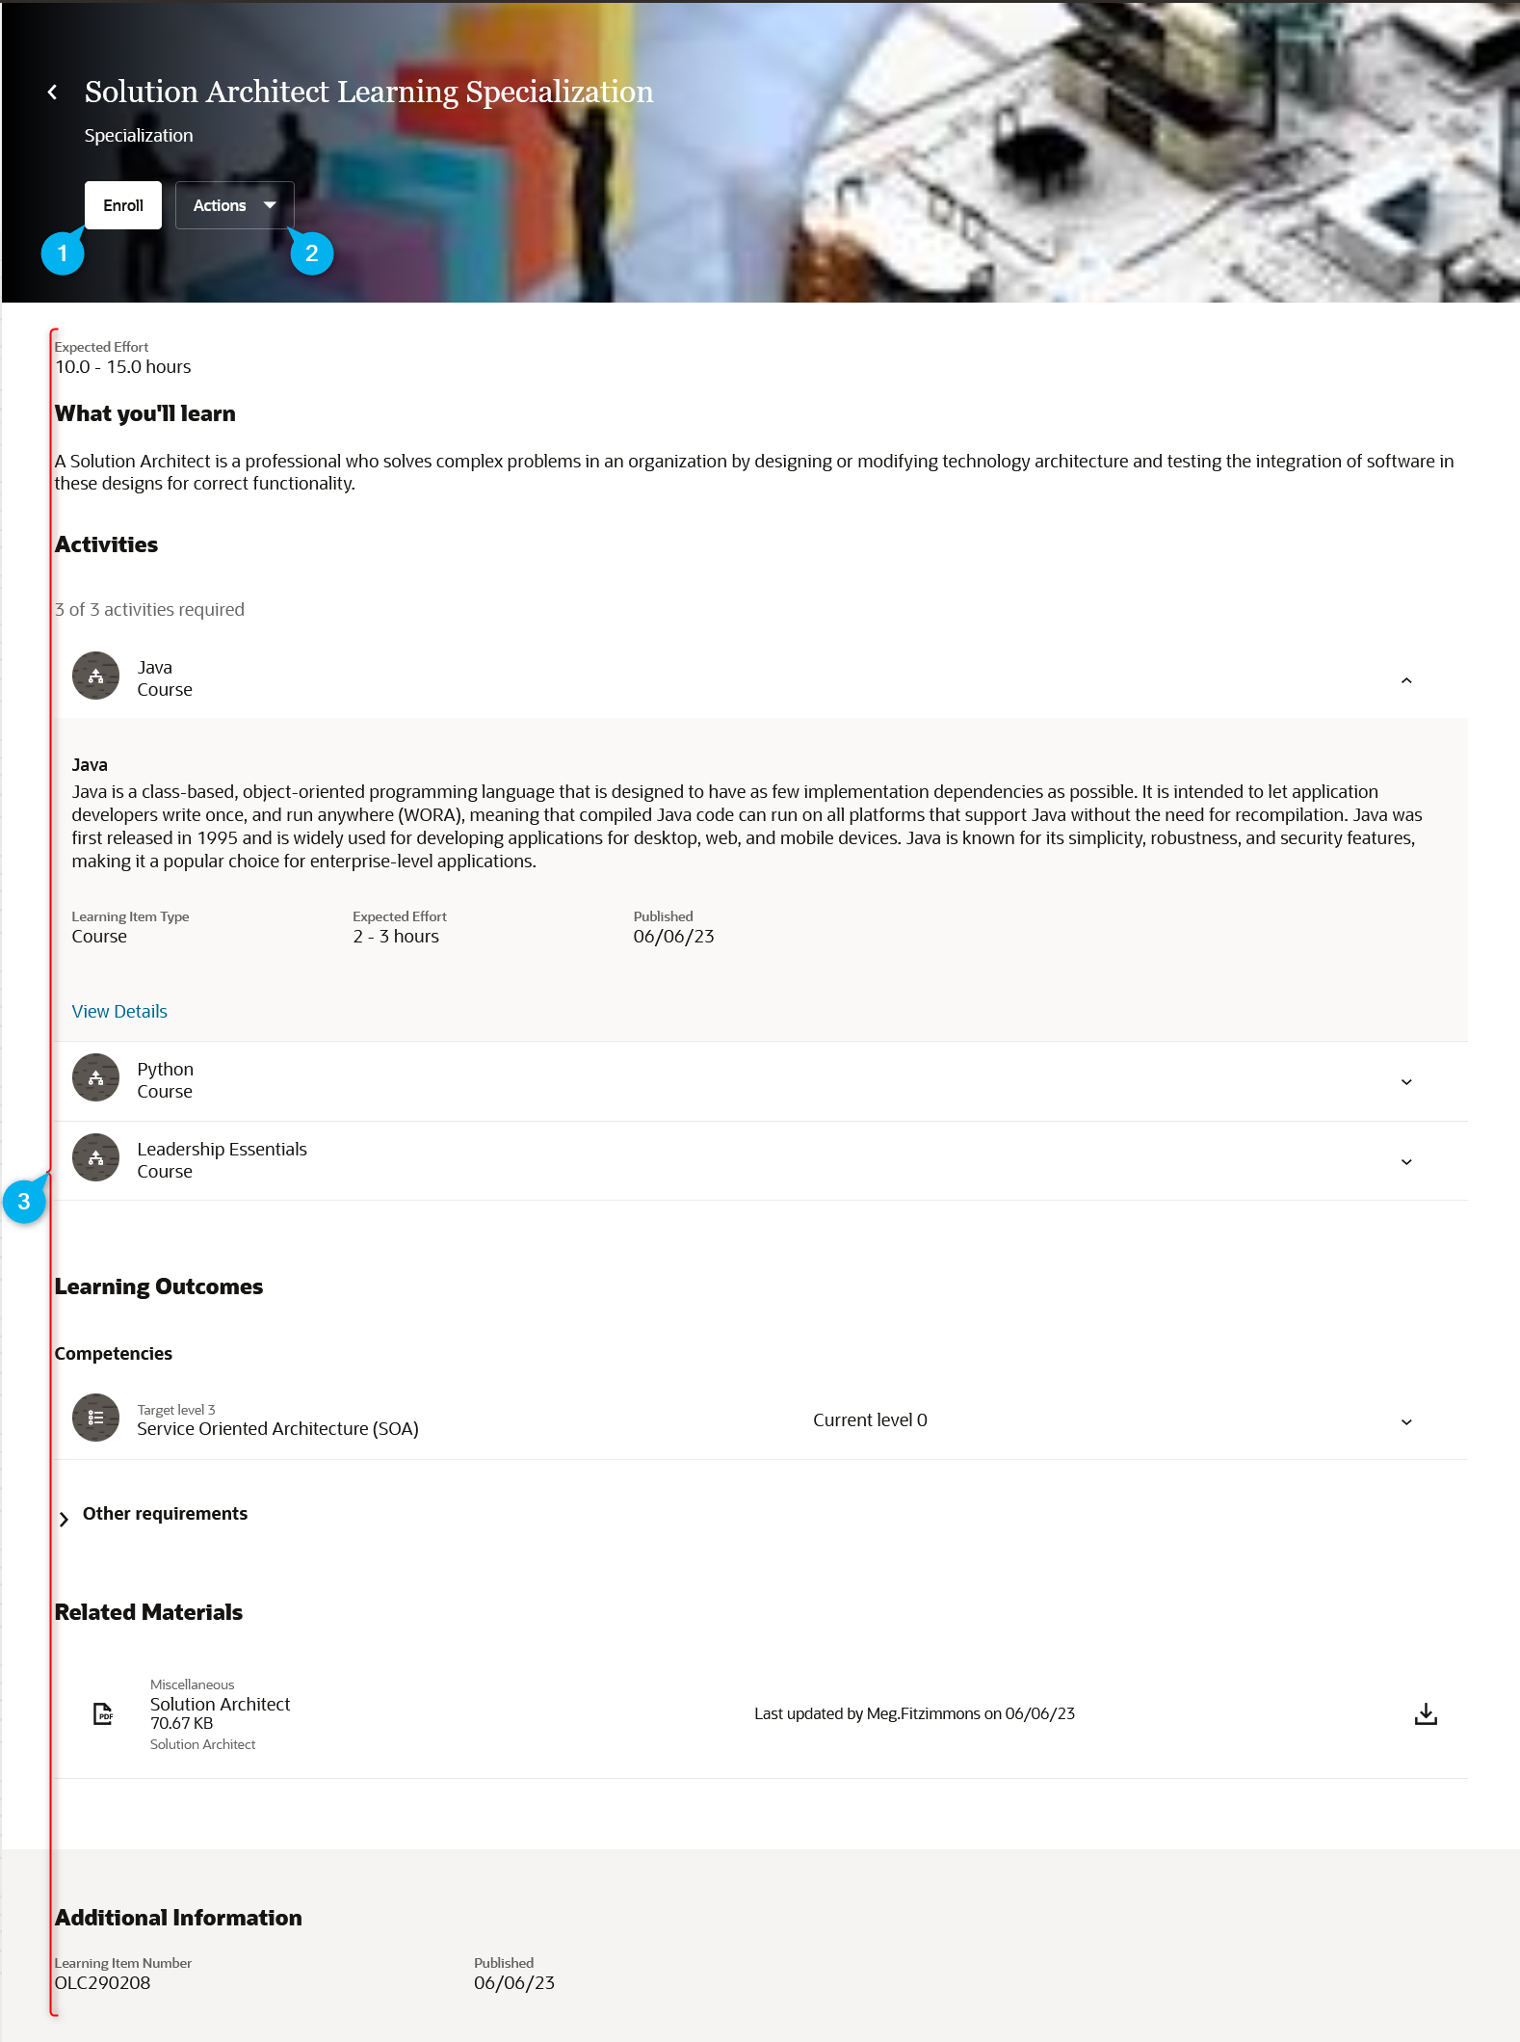The image size is (1520, 2042).
Task: Click the Service Oriented Architecture competency icon
Action: click(x=95, y=1419)
